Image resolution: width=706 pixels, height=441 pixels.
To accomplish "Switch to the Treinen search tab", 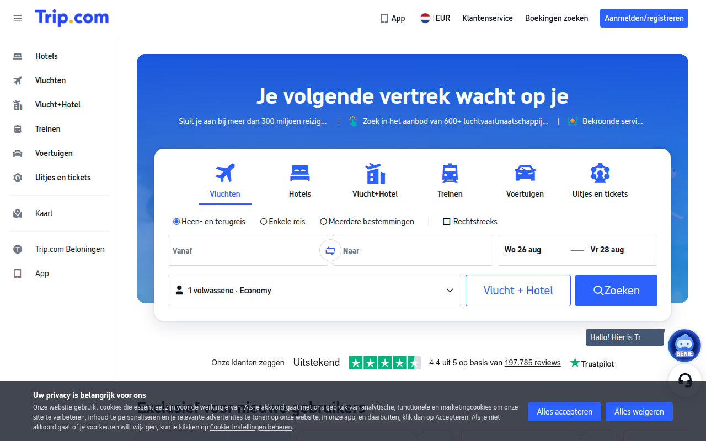I will tap(450, 181).
